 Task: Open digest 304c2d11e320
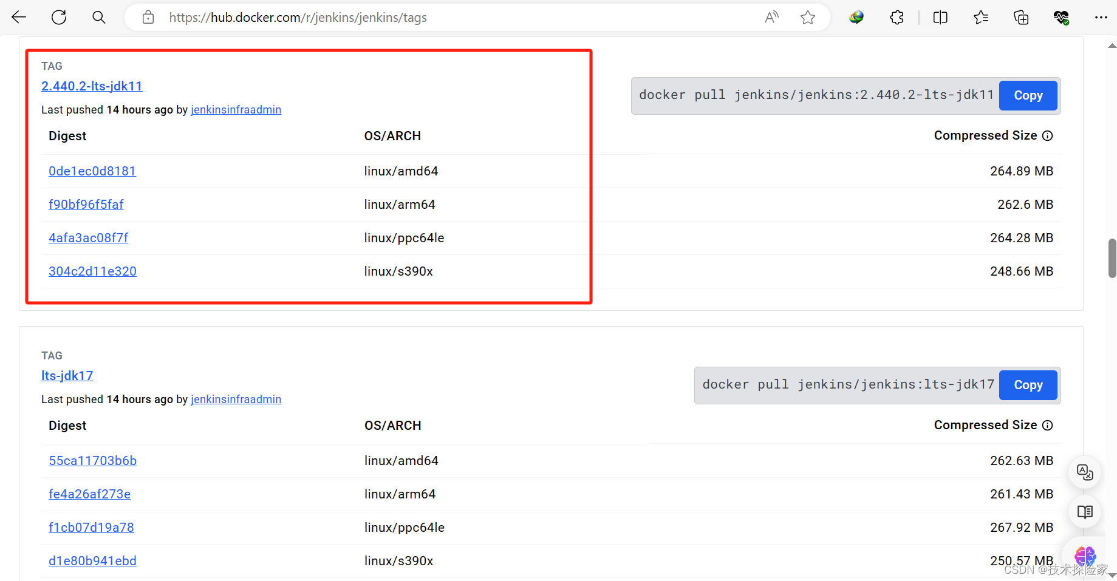[92, 271]
